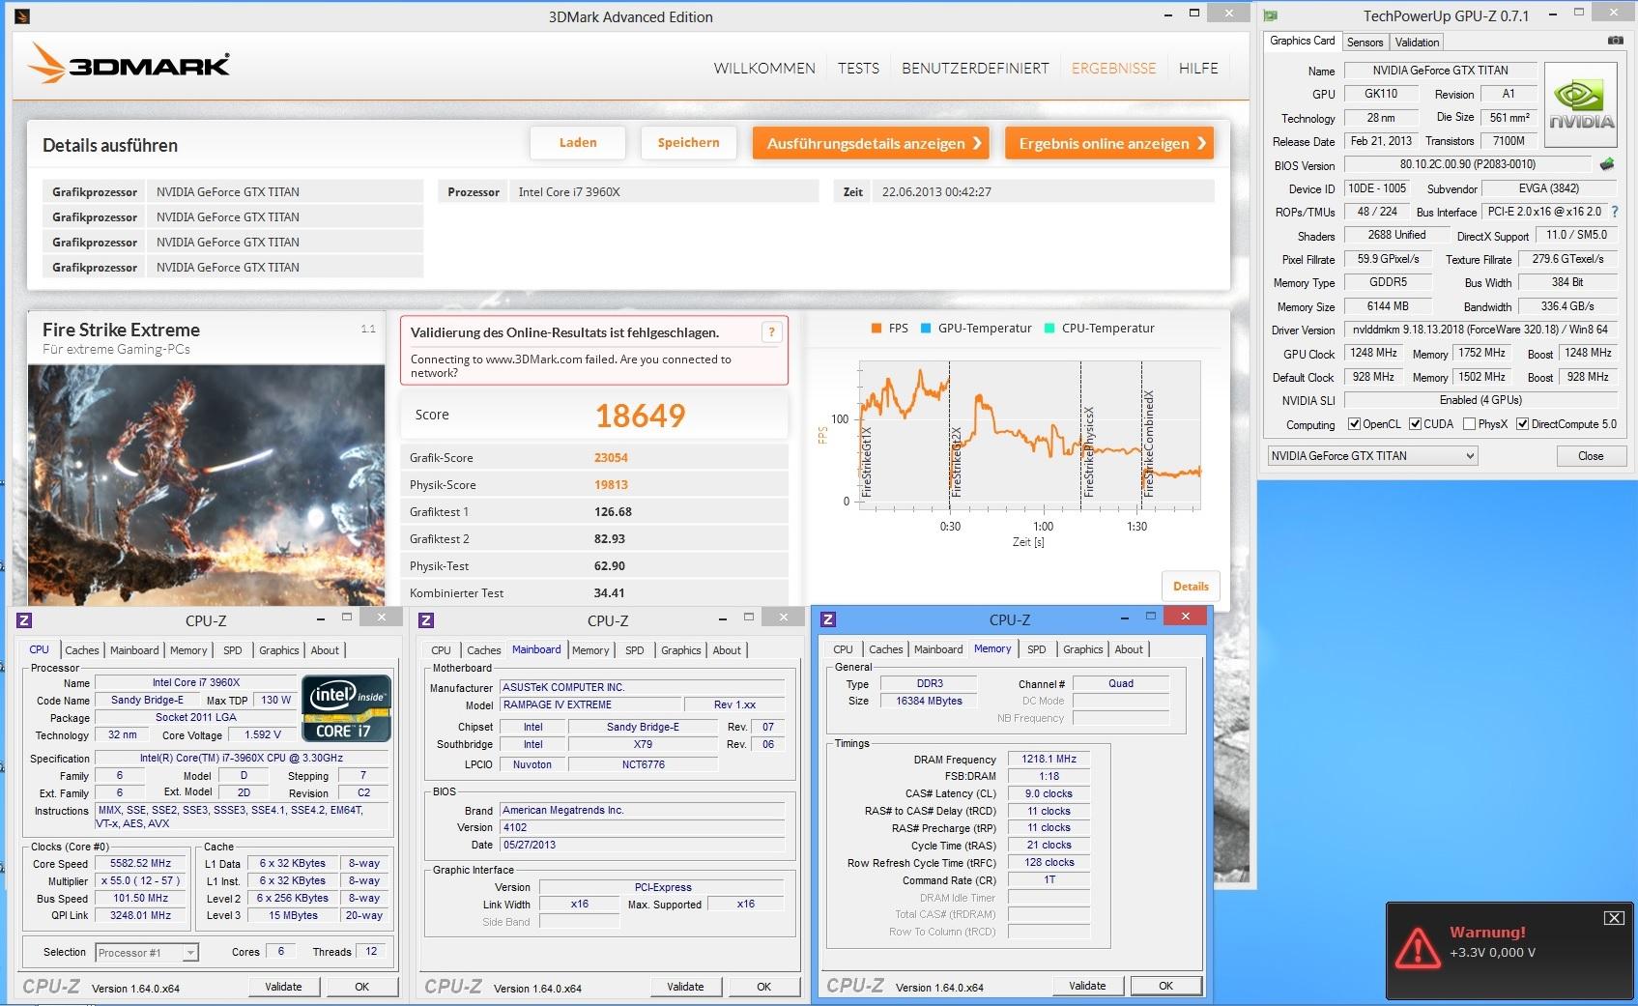Click the CPU-Z icon of the Memory window
This screenshot has width=1638, height=1006.
828,619
